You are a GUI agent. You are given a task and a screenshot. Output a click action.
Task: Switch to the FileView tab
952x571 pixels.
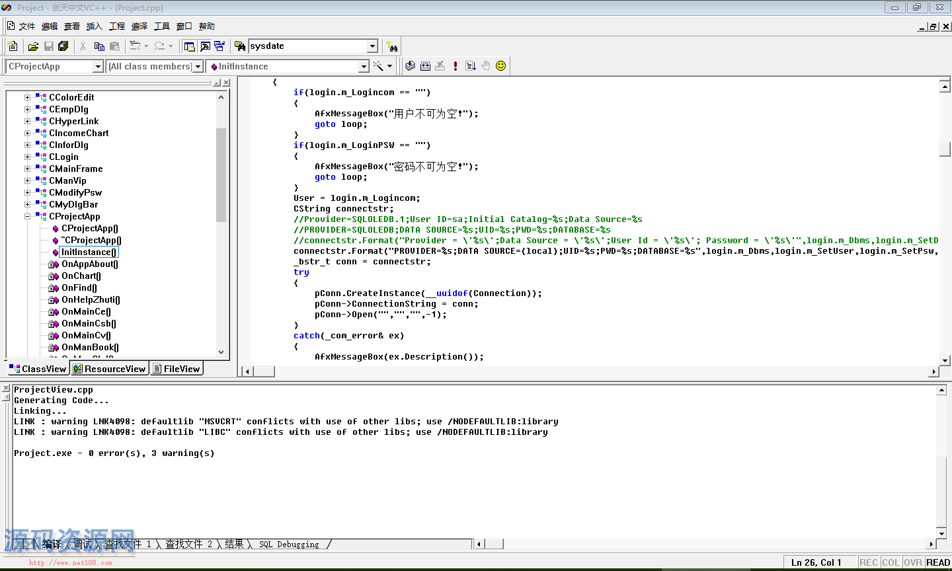177,369
